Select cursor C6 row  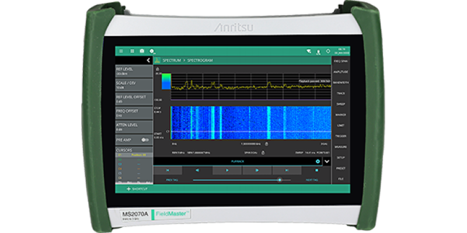click(x=134, y=178)
